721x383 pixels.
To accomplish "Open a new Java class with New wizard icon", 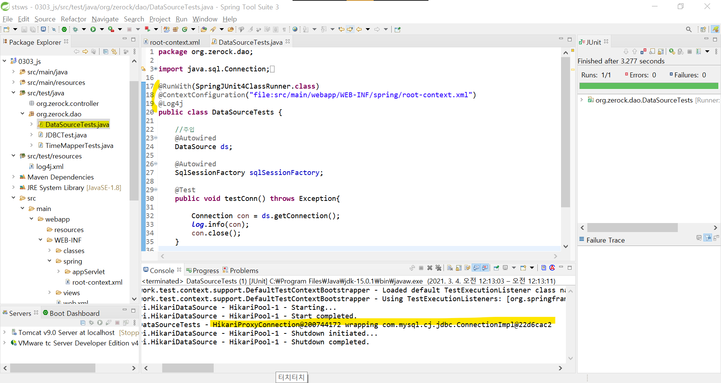I will [6, 29].
